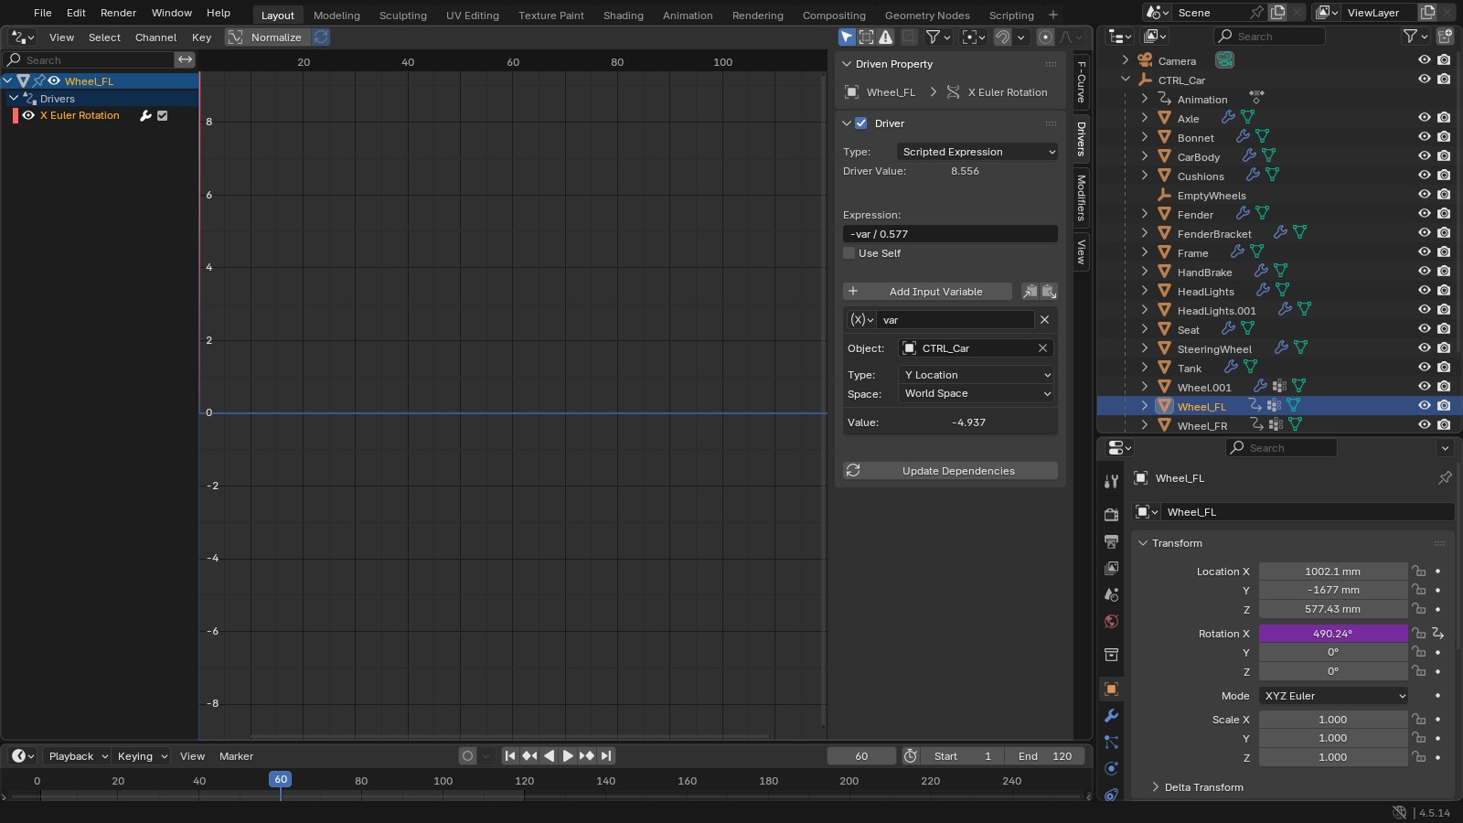Viewport: 1463px width, 823px height.
Task: Remove the 'var' input variable
Action: (x=1044, y=320)
